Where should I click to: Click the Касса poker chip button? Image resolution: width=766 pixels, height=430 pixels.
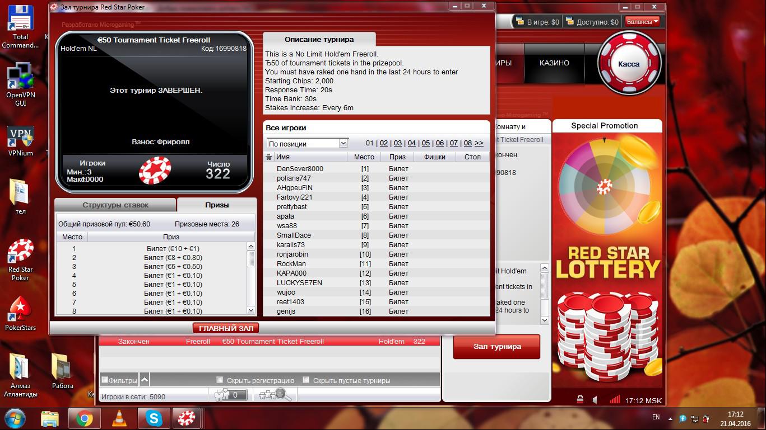click(x=628, y=64)
